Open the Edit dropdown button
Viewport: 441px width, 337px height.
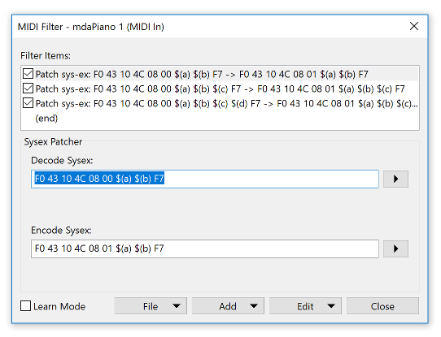click(305, 306)
